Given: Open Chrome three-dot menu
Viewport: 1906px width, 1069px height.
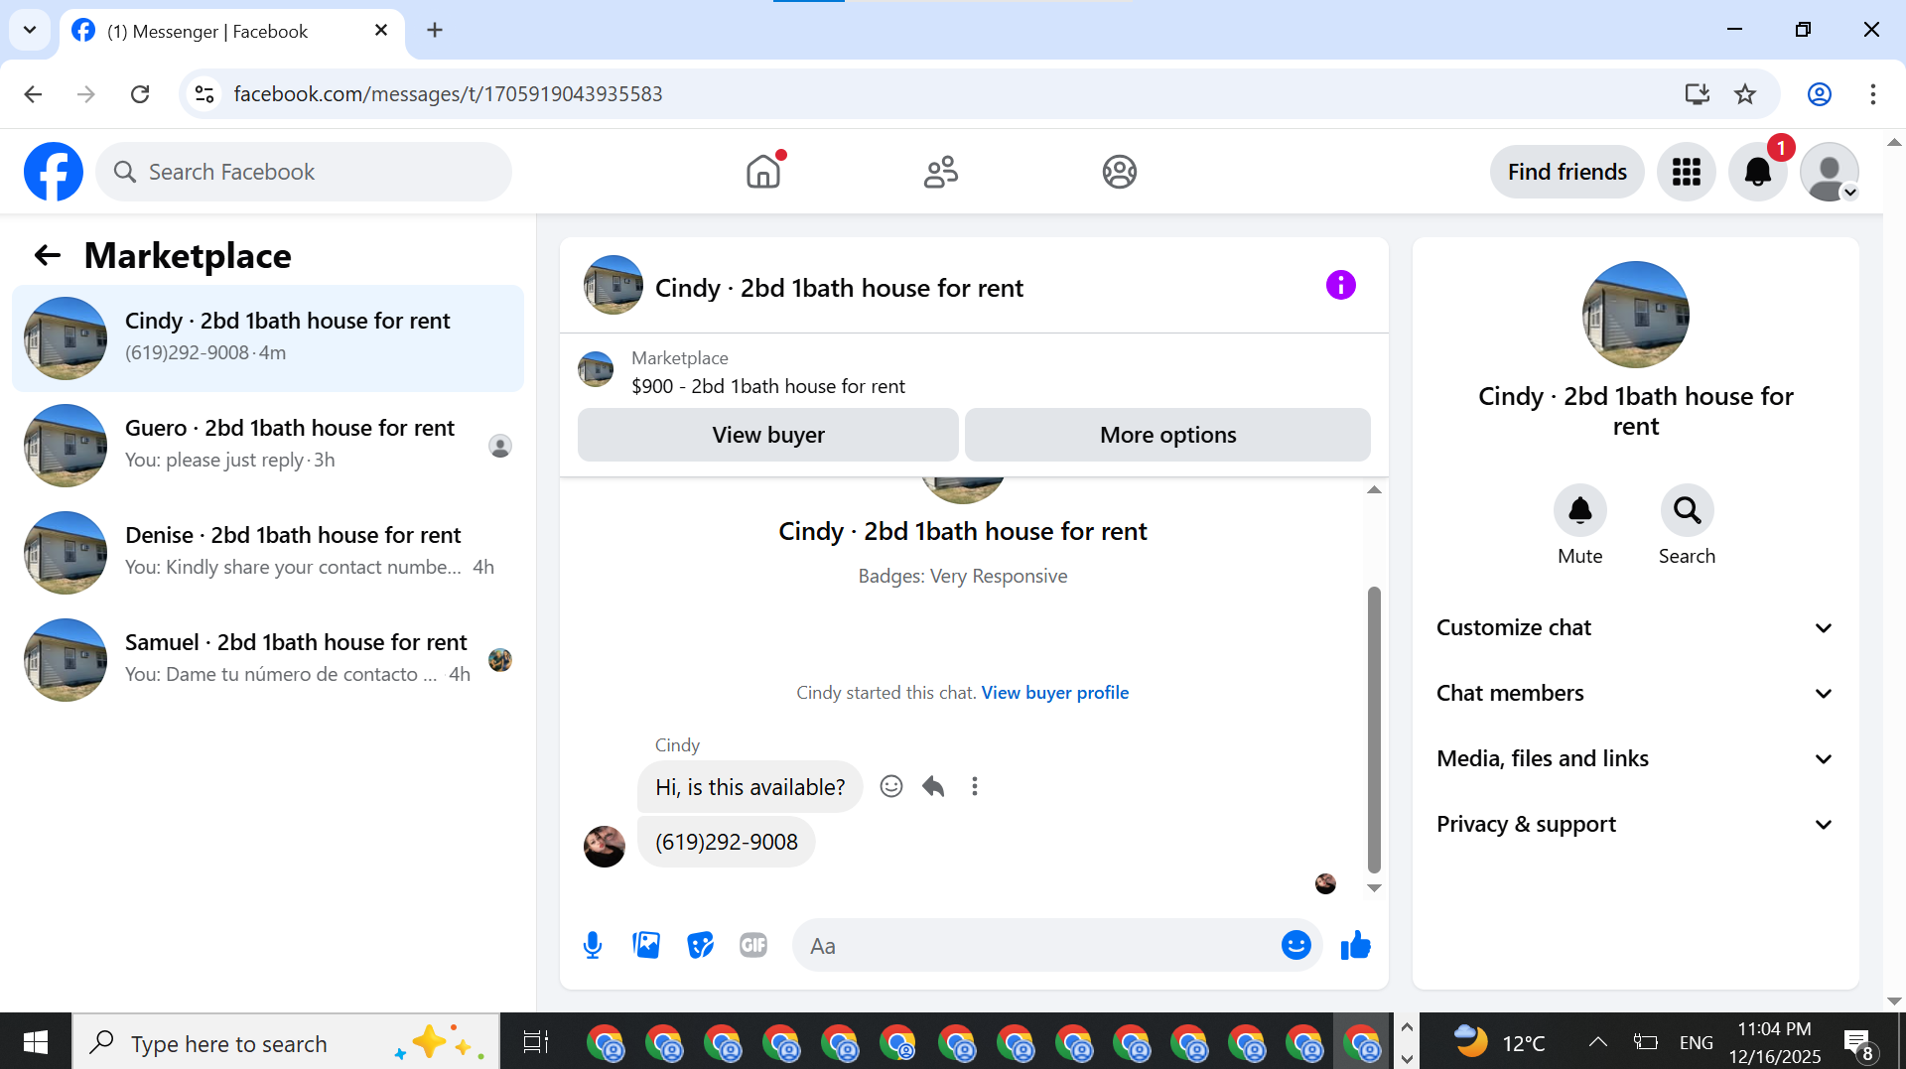Looking at the screenshot, I should click(1873, 94).
